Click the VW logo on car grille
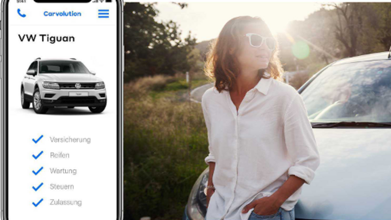Viewport: 391px width, 220px height. (78, 86)
